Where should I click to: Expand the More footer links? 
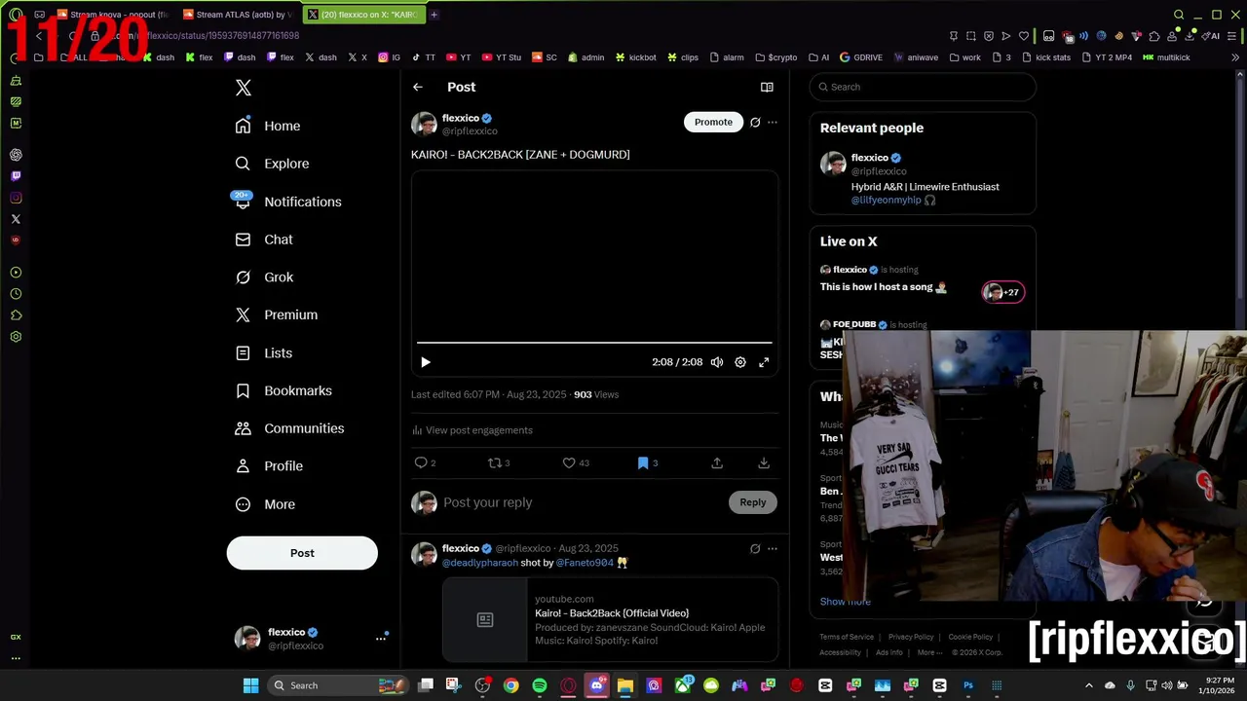[929, 652]
